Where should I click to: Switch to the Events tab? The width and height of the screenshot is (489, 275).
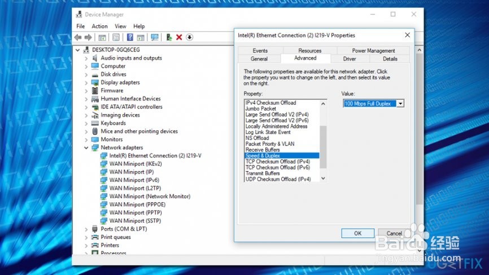(x=260, y=50)
